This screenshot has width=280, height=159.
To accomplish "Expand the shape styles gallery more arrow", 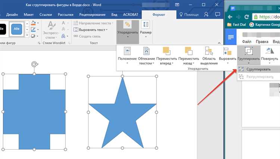I will (x=27, y=35).
